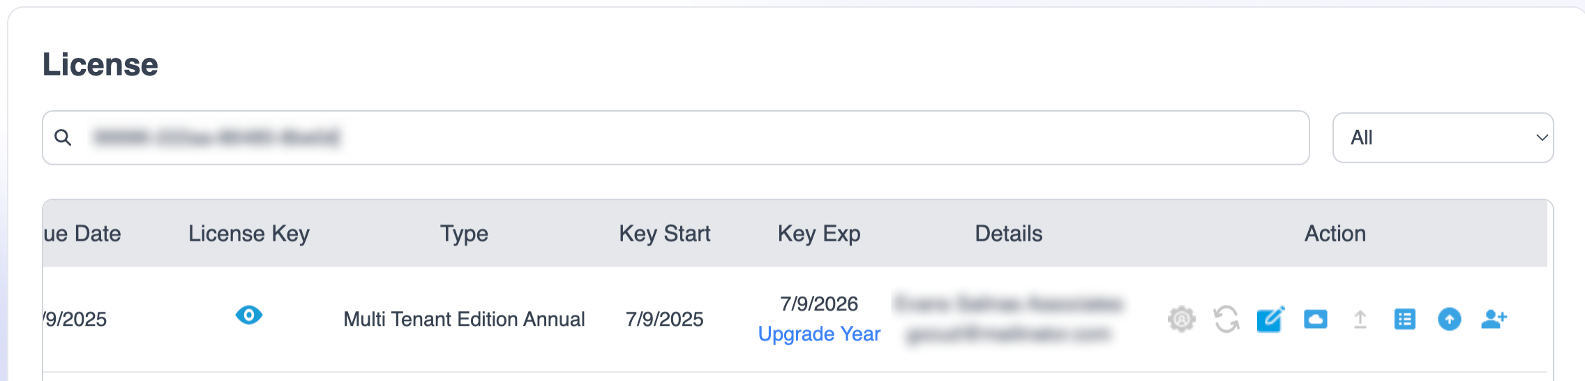
Task: Click the "Upgrade Year" link
Action: point(819,334)
